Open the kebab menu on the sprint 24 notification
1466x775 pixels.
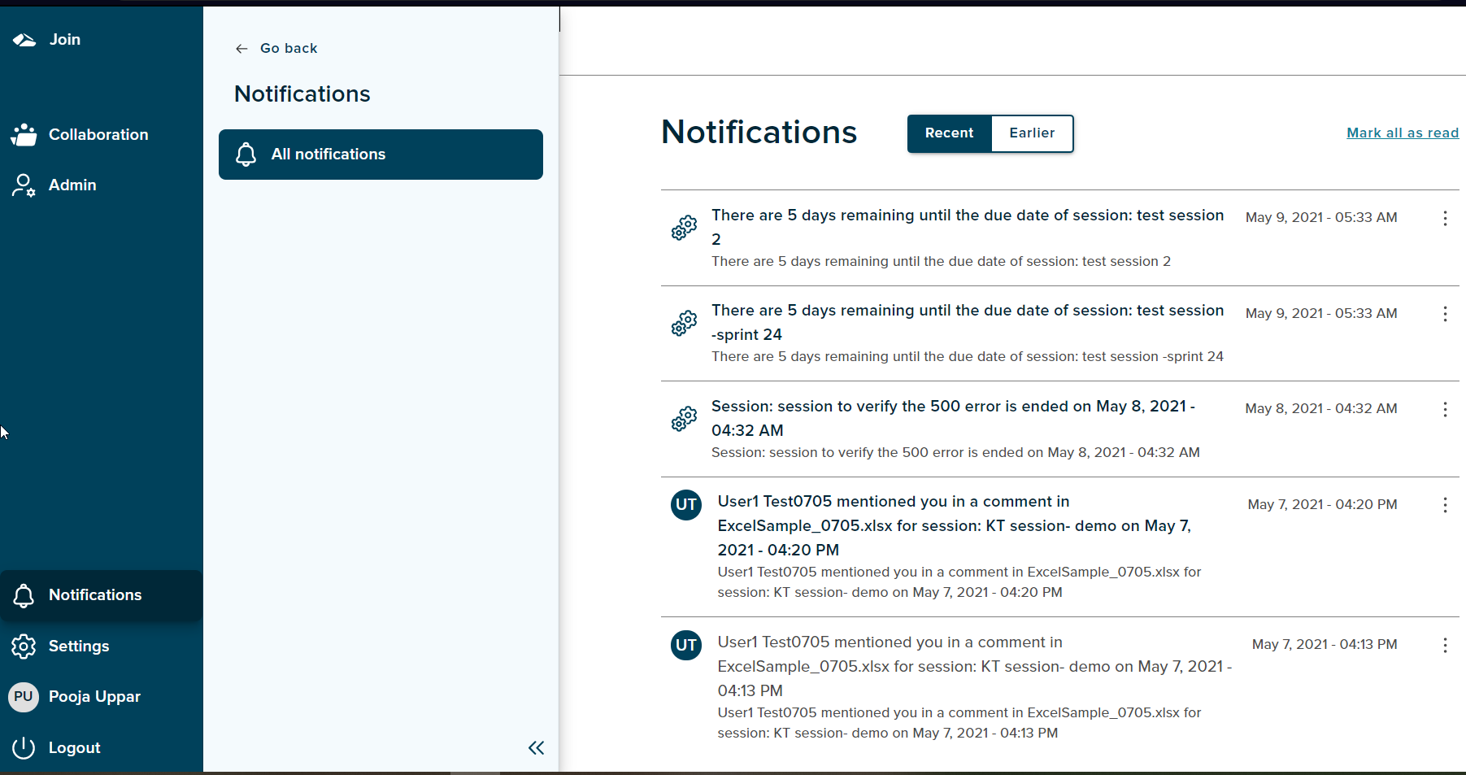pyautogui.click(x=1445, y=314)
